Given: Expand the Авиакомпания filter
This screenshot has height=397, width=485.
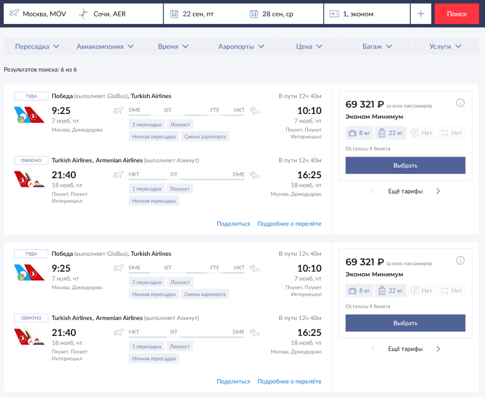Looking at the screenshot, I should pyautogui.click(x=105, y=46).
